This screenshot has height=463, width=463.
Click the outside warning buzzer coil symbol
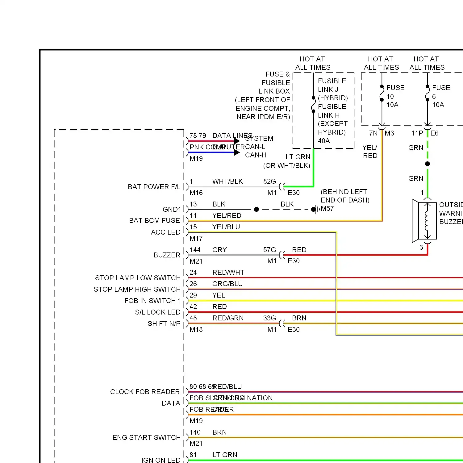[x=427, y=221]
